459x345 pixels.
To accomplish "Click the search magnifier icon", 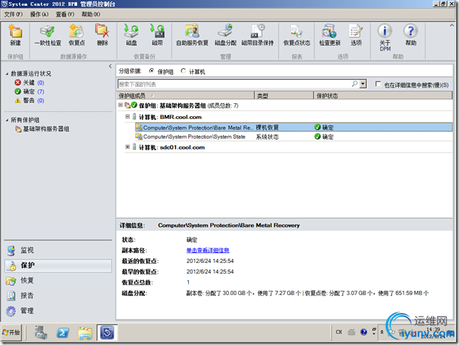I will click(x=354, y=84).
